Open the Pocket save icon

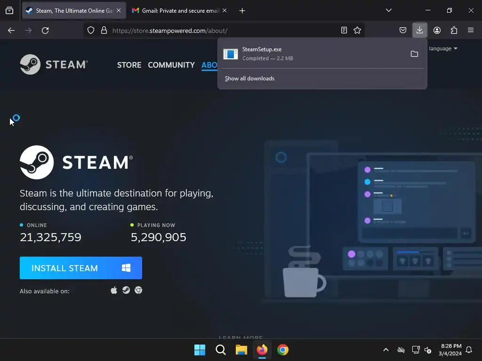click(x=403, y=30)
